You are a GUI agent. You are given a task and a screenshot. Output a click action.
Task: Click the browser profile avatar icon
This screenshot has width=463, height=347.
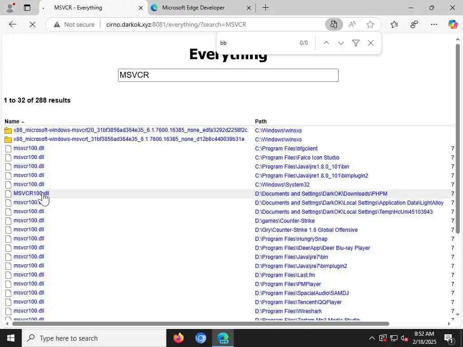coord(10,7)
